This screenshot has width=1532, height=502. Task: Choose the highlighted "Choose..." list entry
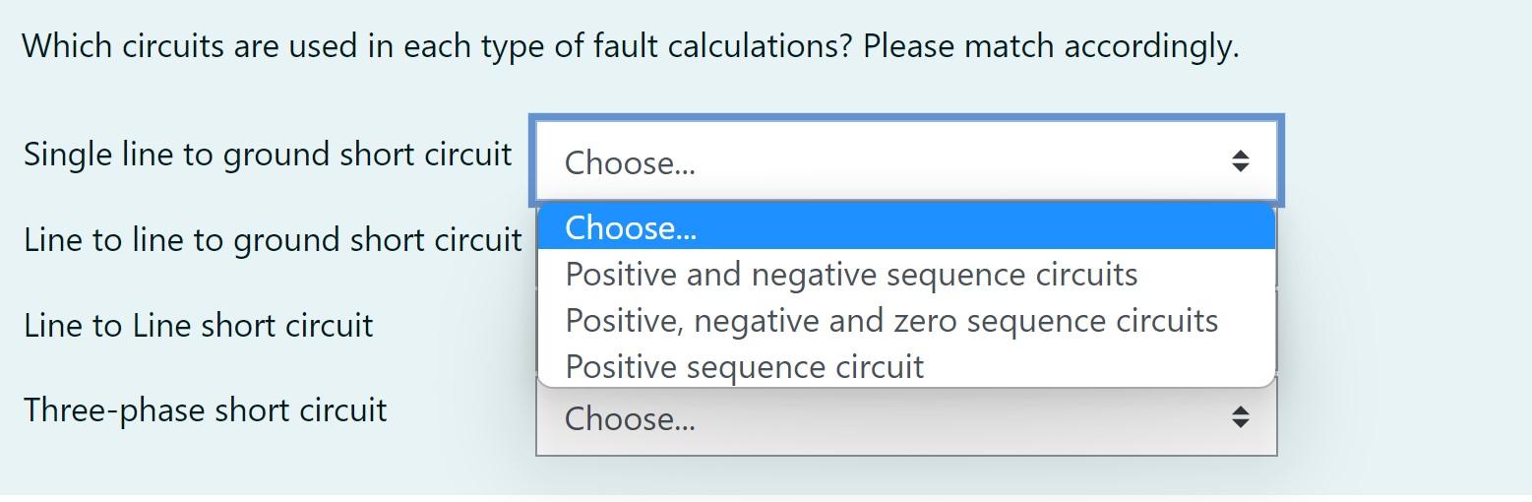point(630,228)
